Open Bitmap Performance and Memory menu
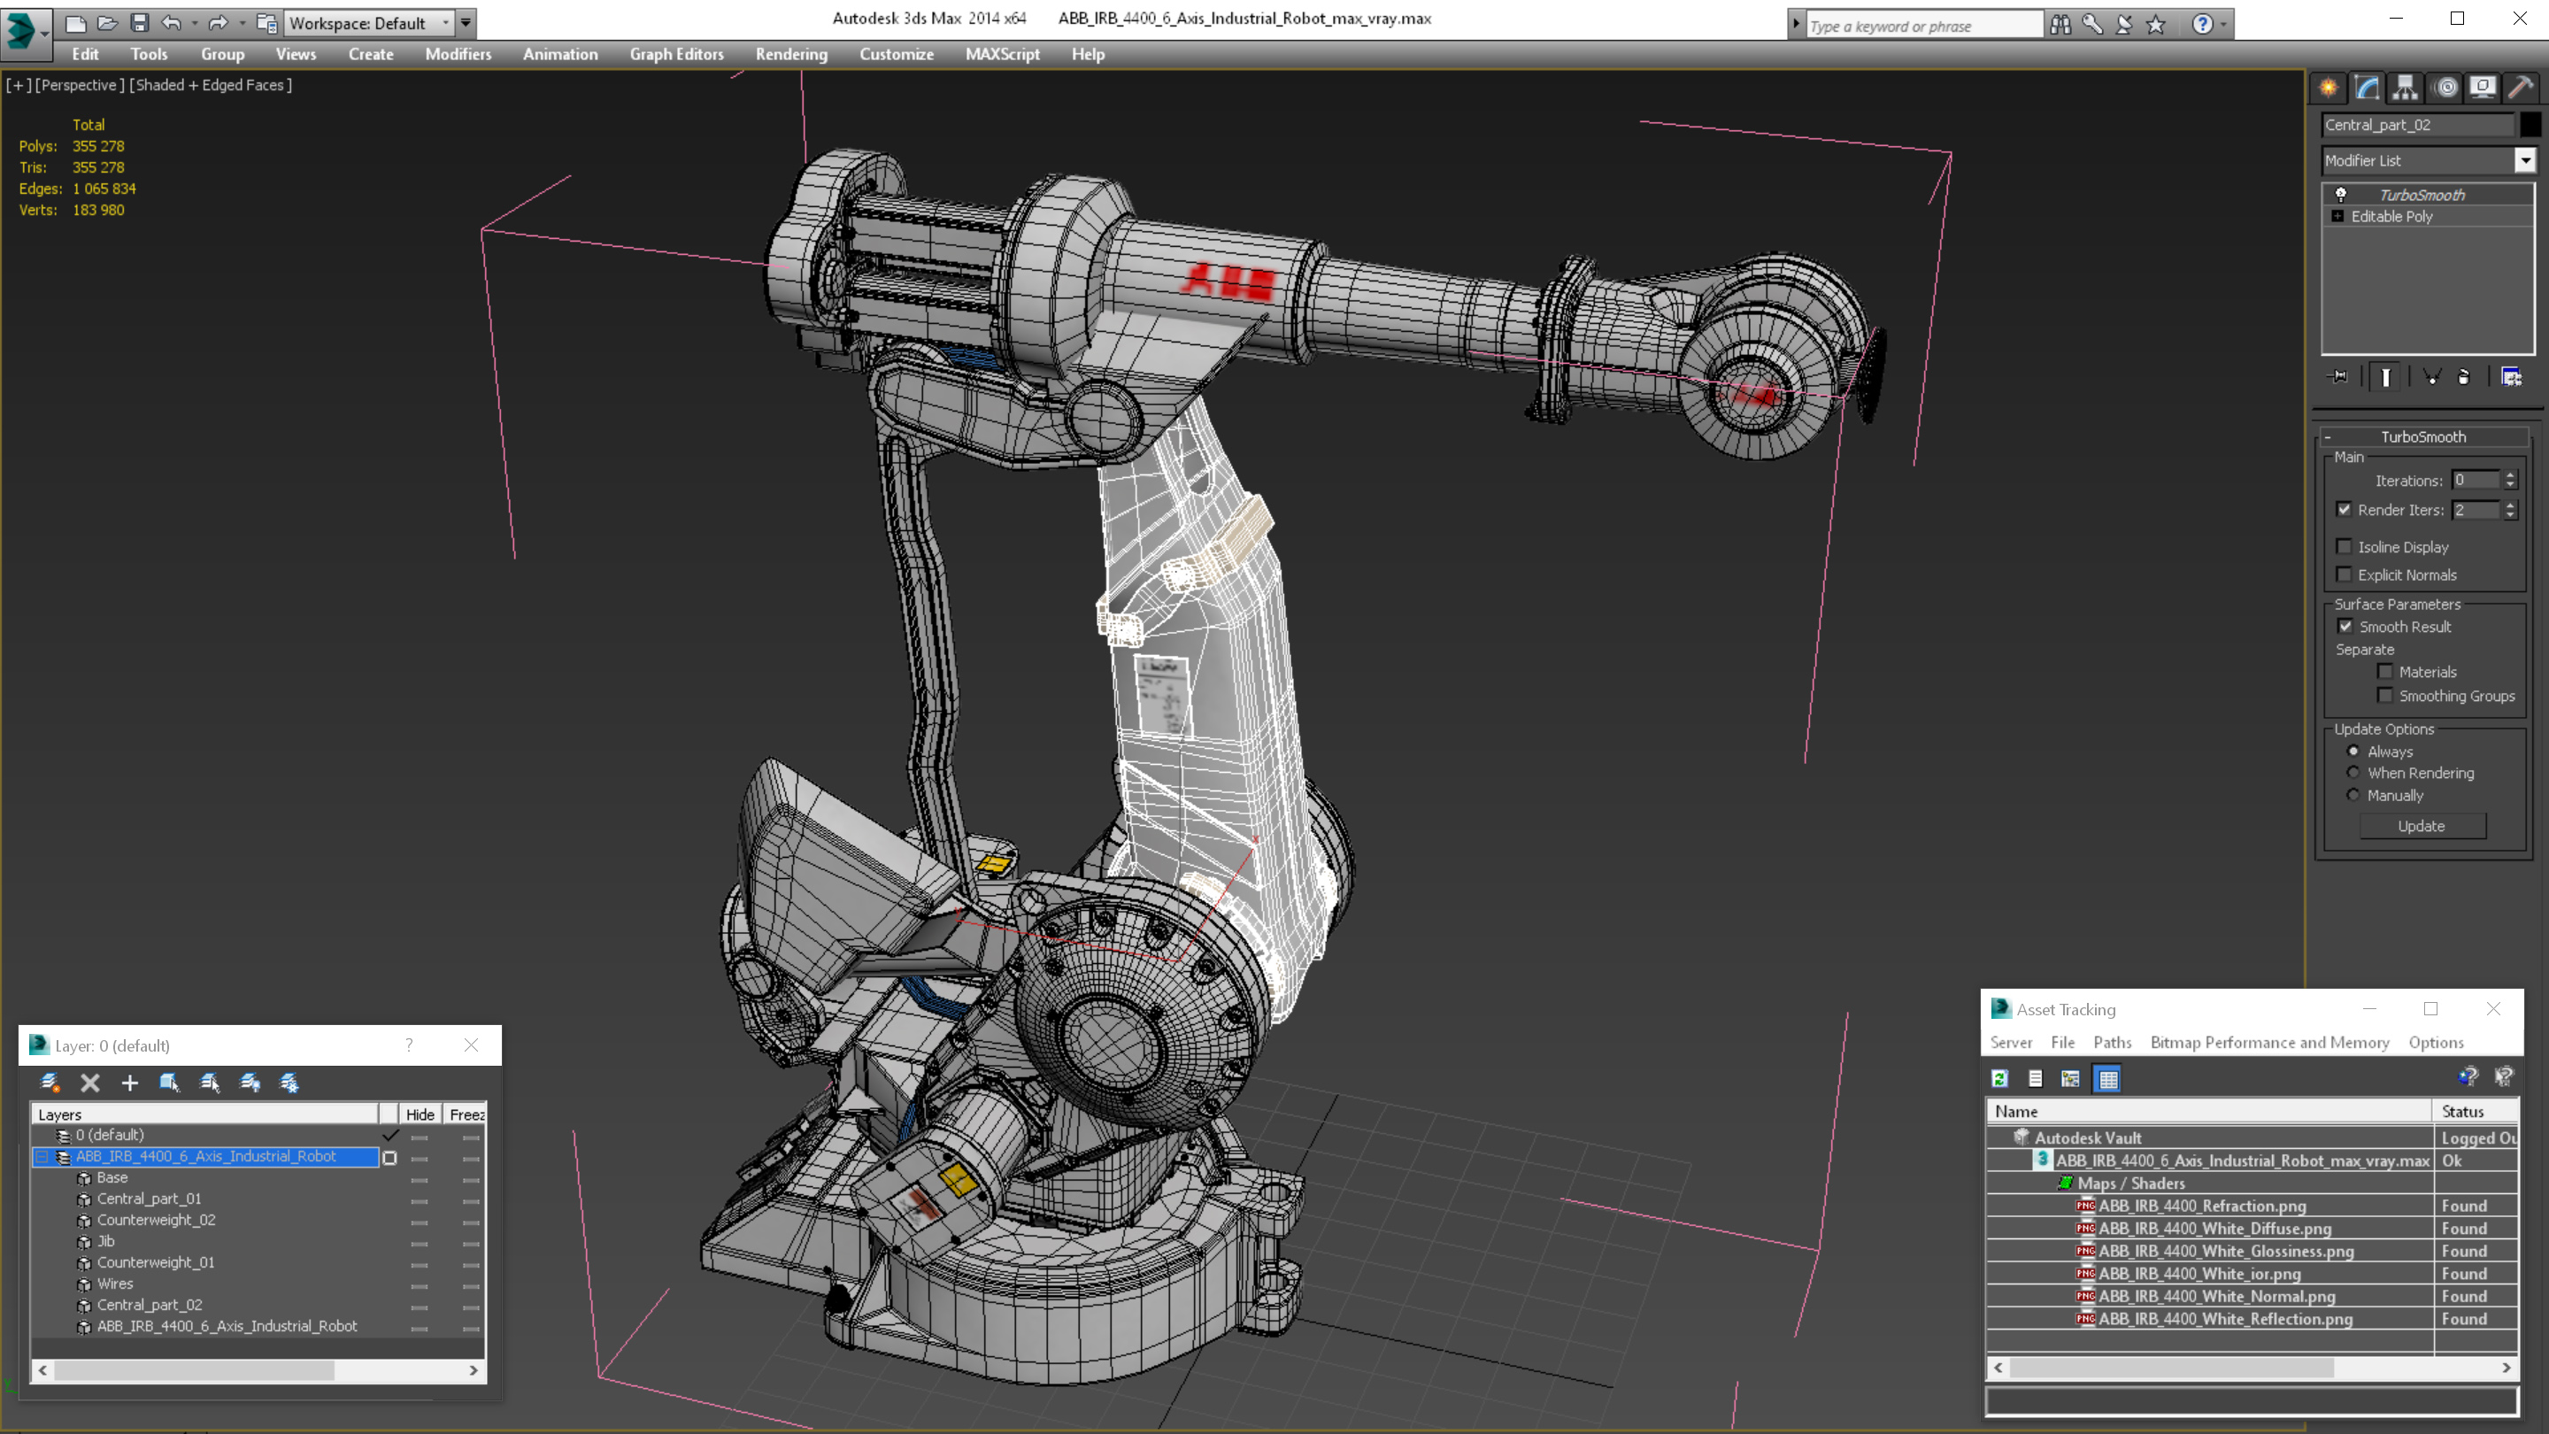Screen dimensions: 2549x1434 2269,1042
